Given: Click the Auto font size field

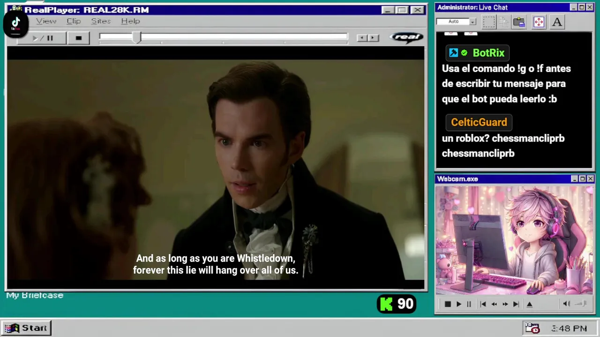Looking at the screenshot, I should pos(453,22).
